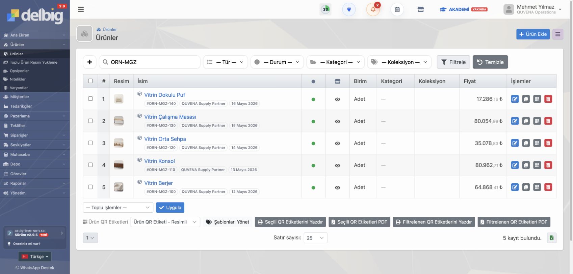Click the Temizle button
573x274 pixels.
pos(490,62)
